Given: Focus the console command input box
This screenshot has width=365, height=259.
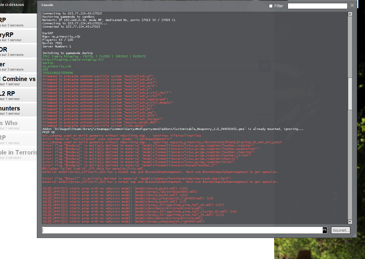Looking at the screenshot, I should [182, 230].
